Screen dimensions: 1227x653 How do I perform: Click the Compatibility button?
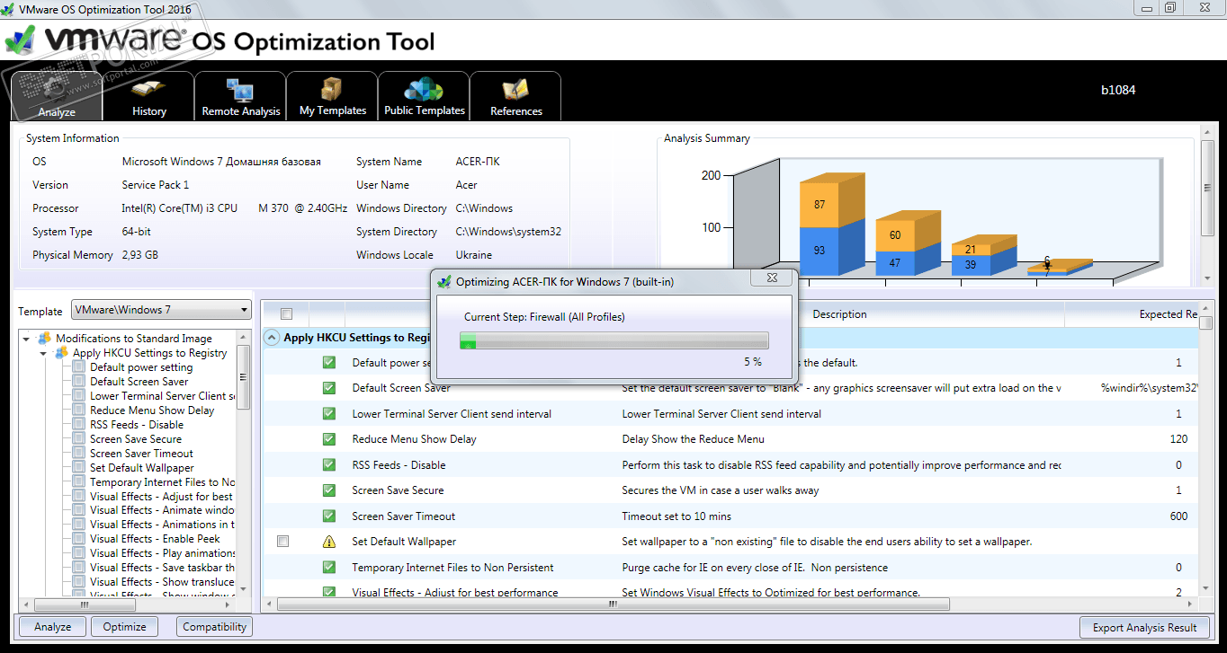click(x=214, y=627)
